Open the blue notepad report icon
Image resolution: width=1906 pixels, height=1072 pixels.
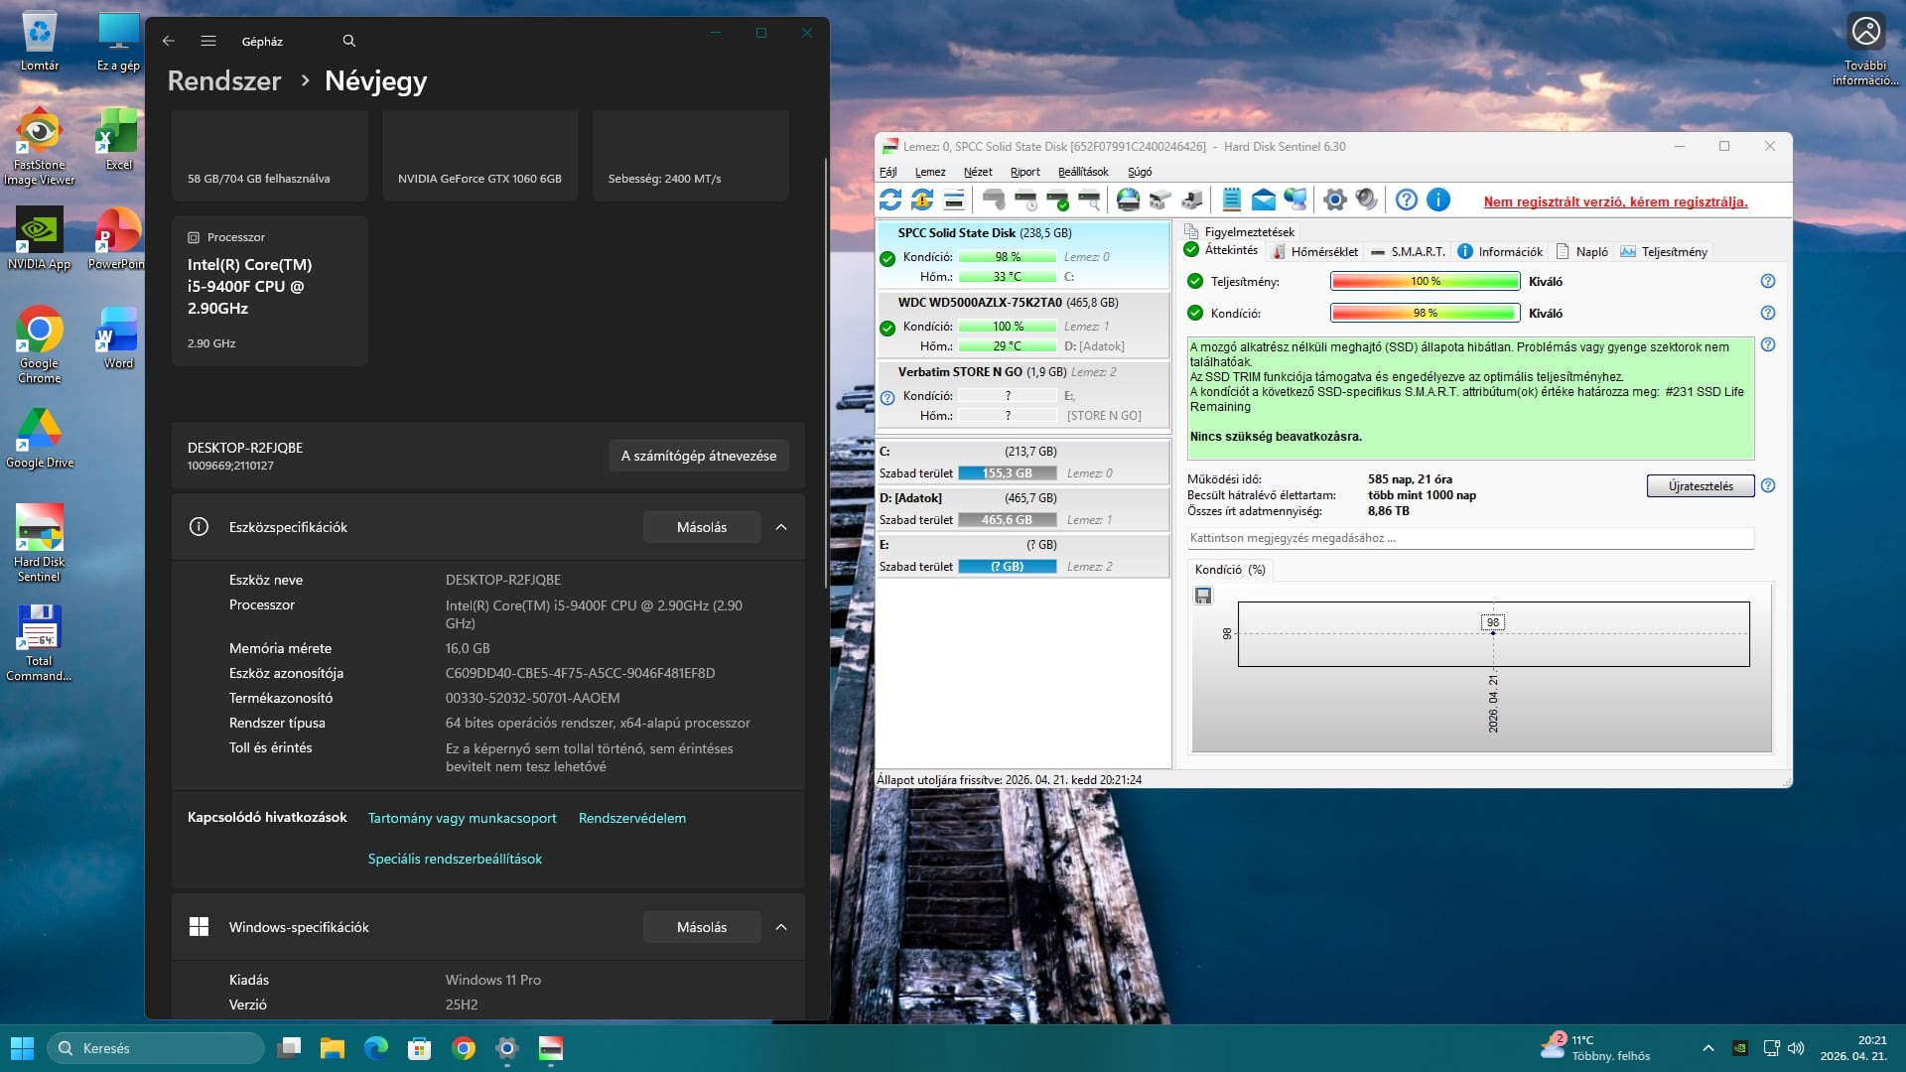coord(1231,200)
